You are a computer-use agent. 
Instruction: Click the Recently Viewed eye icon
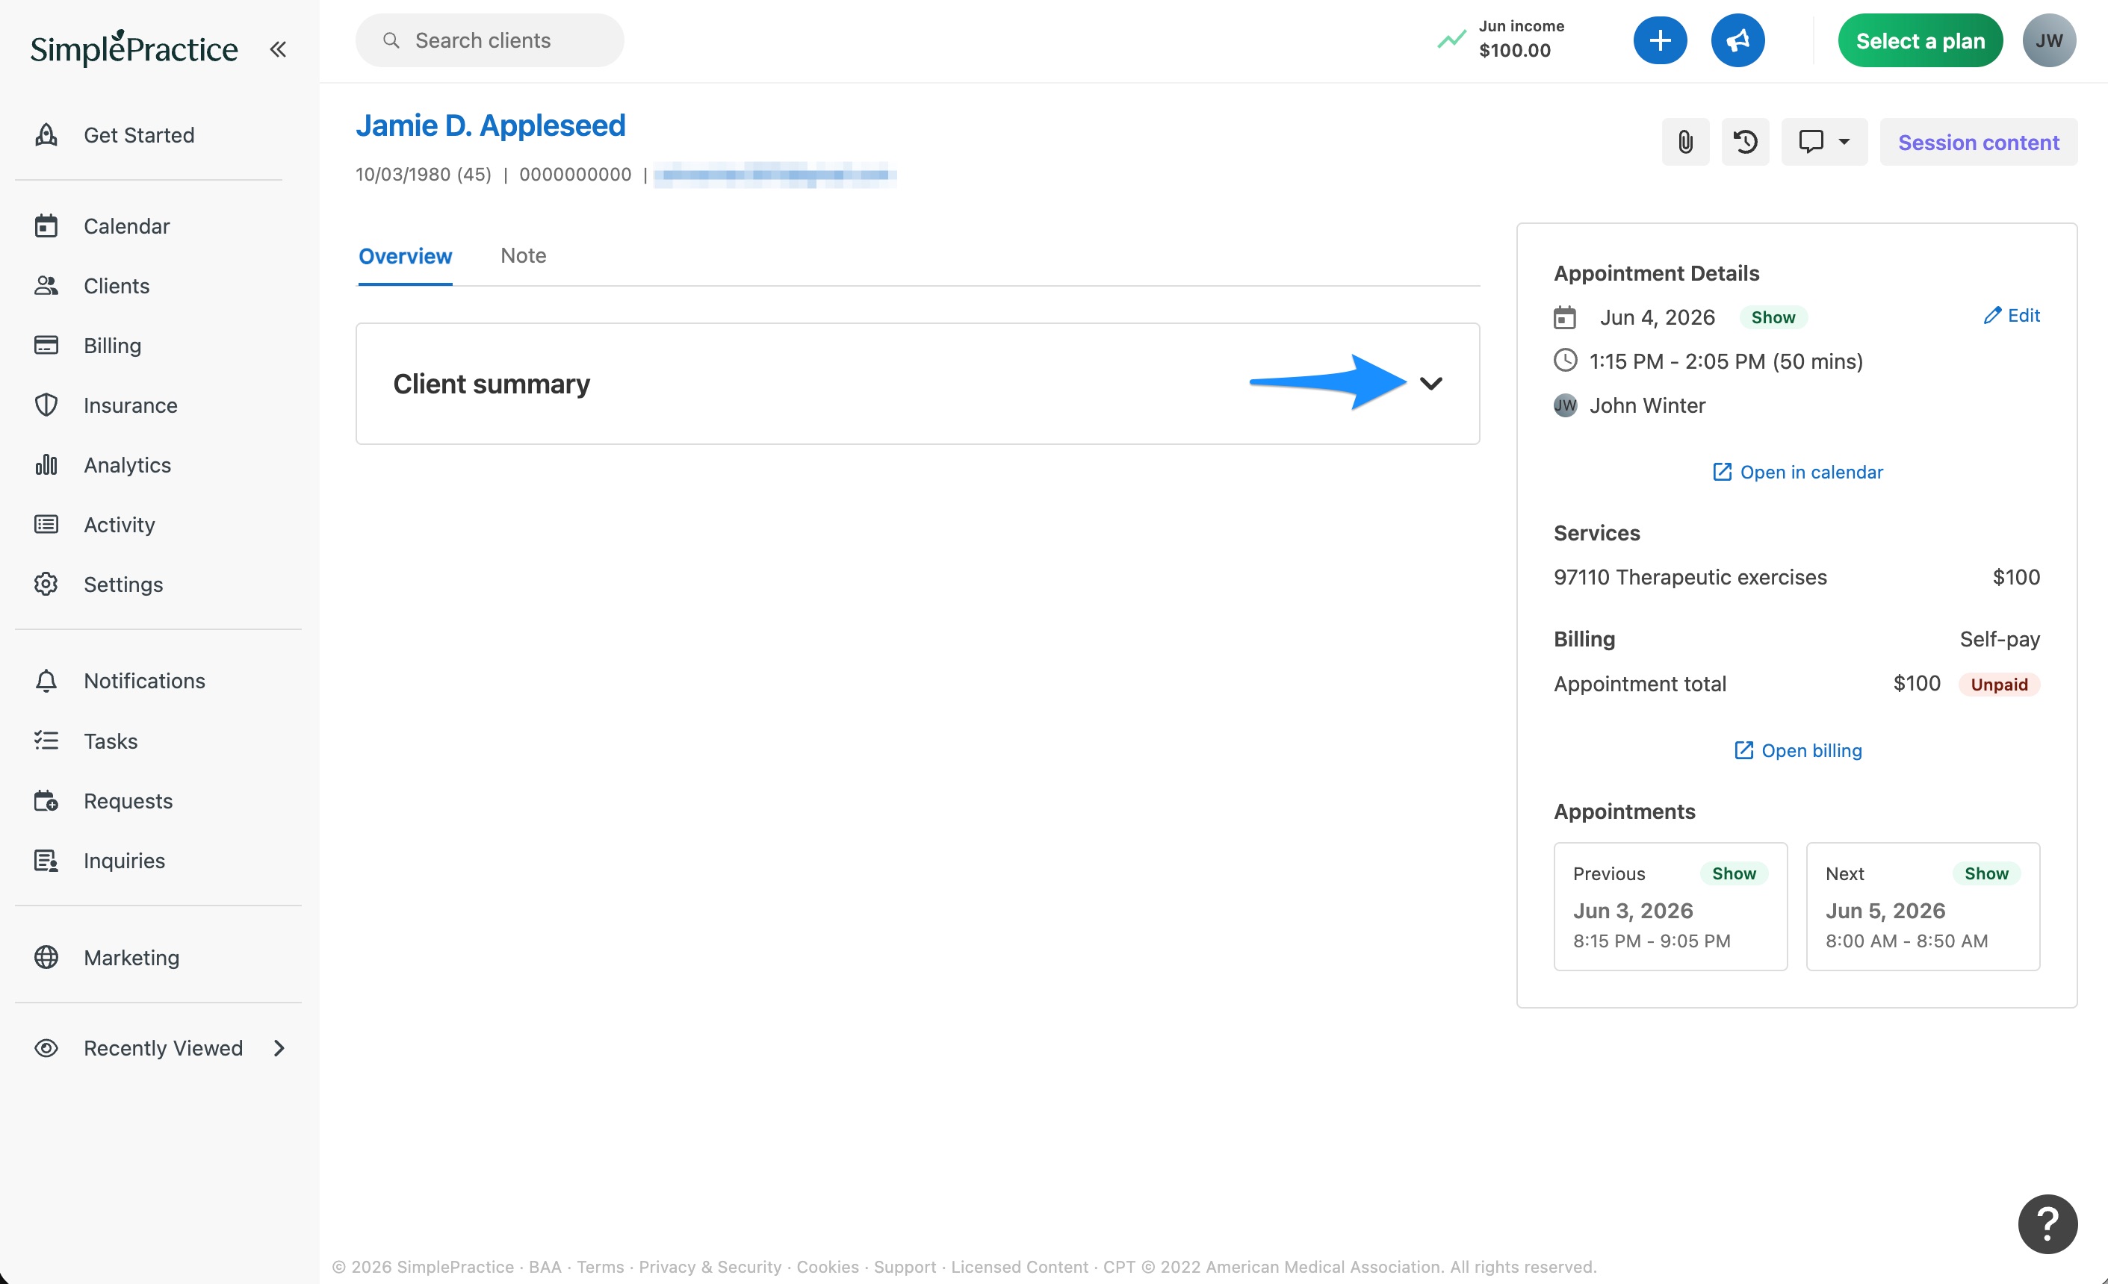point(46,1048)
